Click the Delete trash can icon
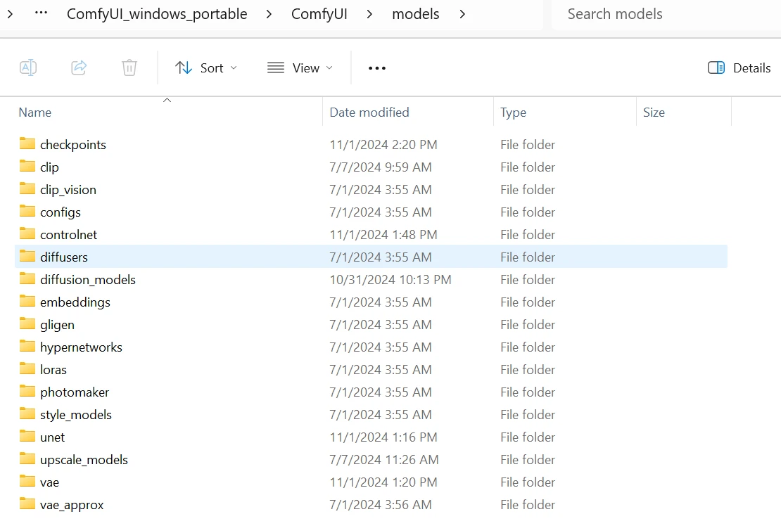Screen dimensions: 781x526 click(x=129, y=68)
